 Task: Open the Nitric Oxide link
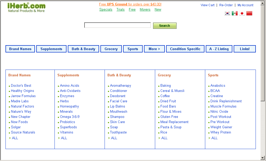click(x=219, y=111)
